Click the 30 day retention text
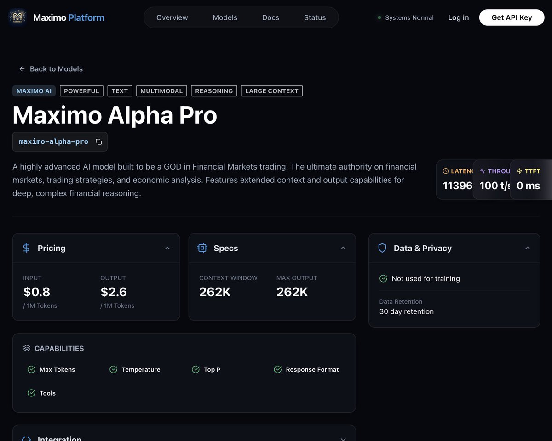 coord(407,311)
